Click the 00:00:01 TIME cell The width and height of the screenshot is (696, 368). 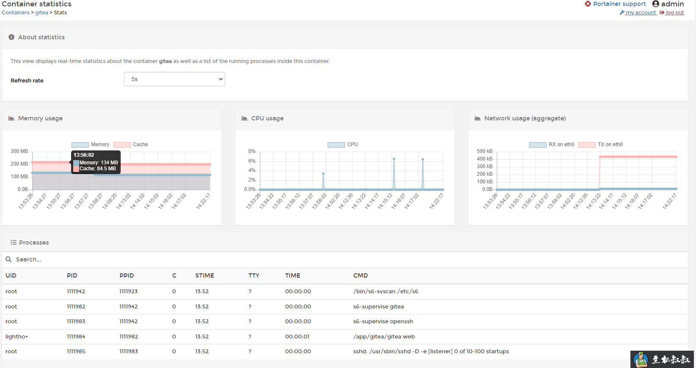coord(297,337)
